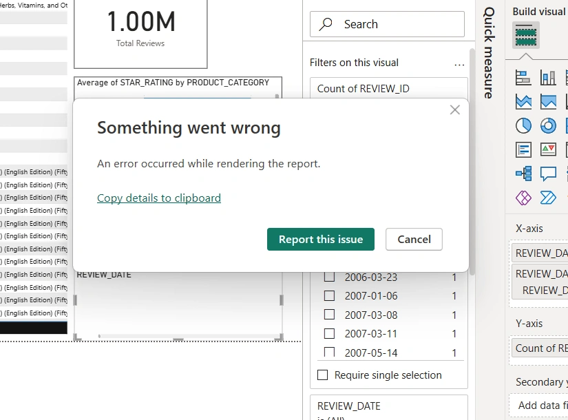Open the Filters on this visual ellipsis menu
The image size is (568, 420).
point(459,64)
